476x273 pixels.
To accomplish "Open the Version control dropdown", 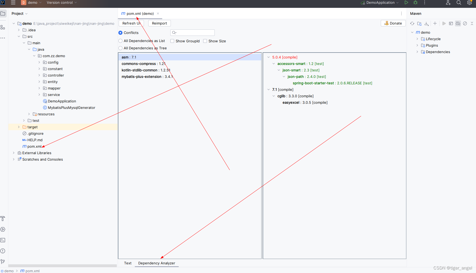I will [62, 3].
